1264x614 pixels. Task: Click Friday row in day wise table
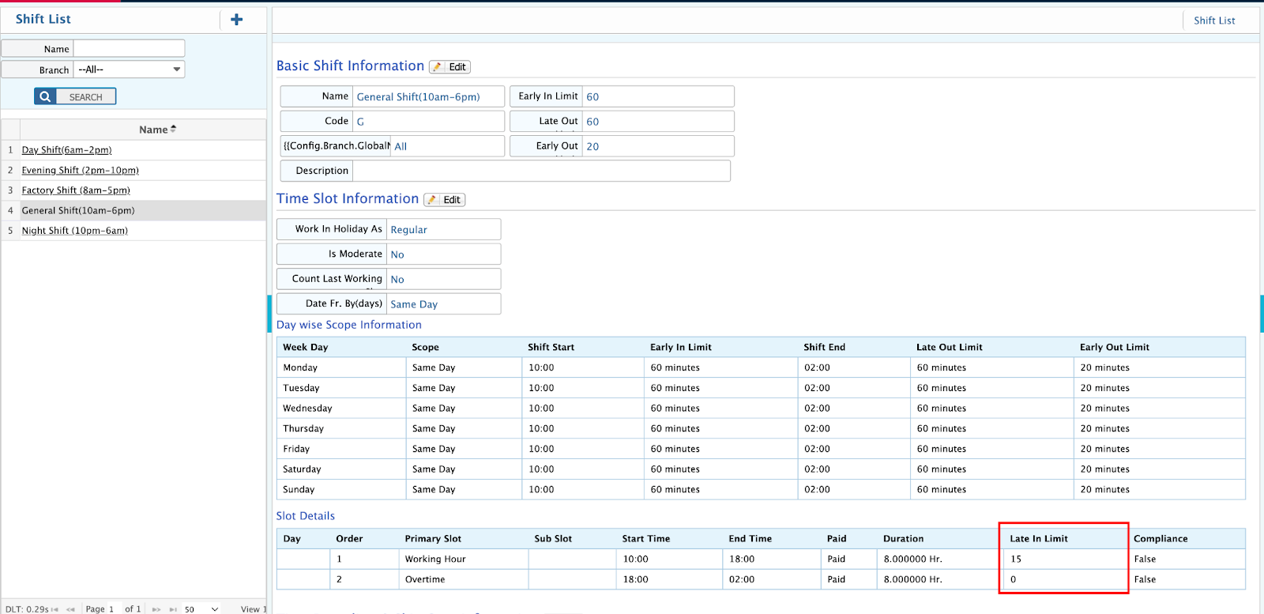[761, 449]
